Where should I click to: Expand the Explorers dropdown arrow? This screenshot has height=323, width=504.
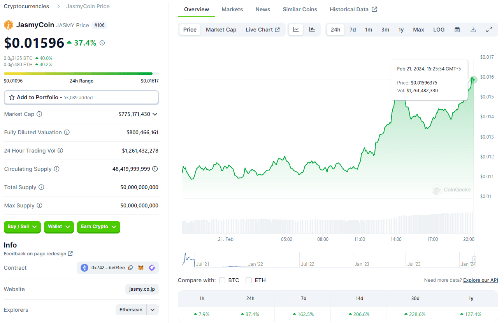click(153, 310)
